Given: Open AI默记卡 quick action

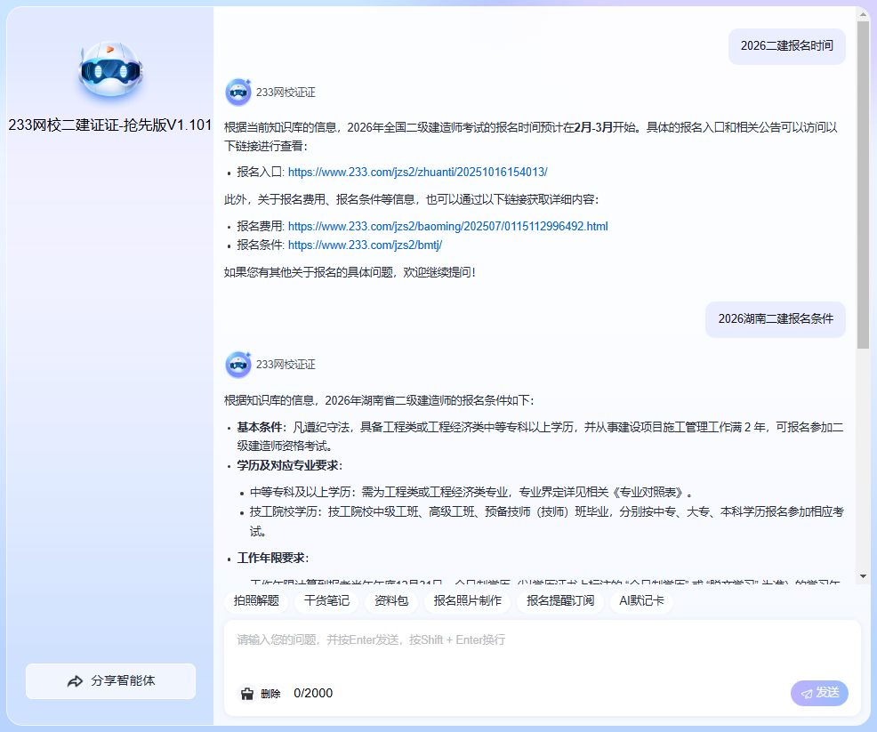Looking at the screenshot, I should tap(641, 601).
